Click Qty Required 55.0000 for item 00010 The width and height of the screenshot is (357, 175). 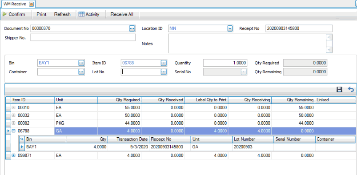point(120,107)
